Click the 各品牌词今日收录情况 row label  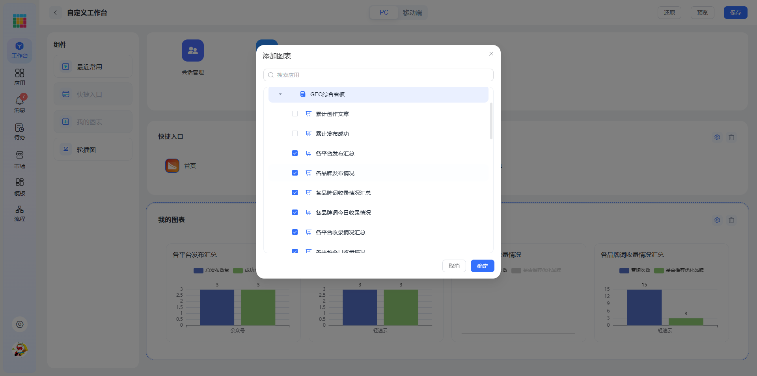coord(343,213)
